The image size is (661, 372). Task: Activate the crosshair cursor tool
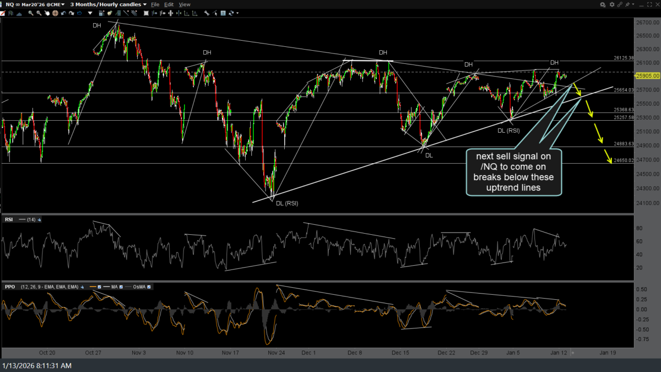55,13
